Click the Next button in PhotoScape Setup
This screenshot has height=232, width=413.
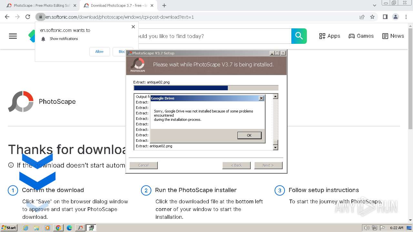tap(268, 165)
